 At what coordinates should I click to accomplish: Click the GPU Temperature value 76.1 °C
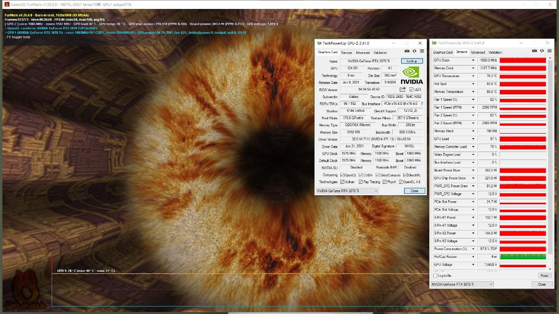point(488,76)
